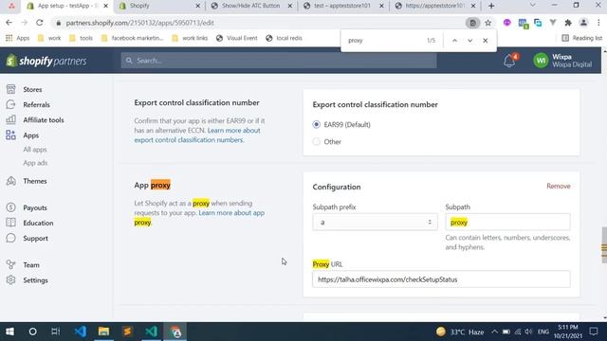The height and width of the screenshot is (341, 607).
Task: Open Support in sidebar
Action: [35, 238]
